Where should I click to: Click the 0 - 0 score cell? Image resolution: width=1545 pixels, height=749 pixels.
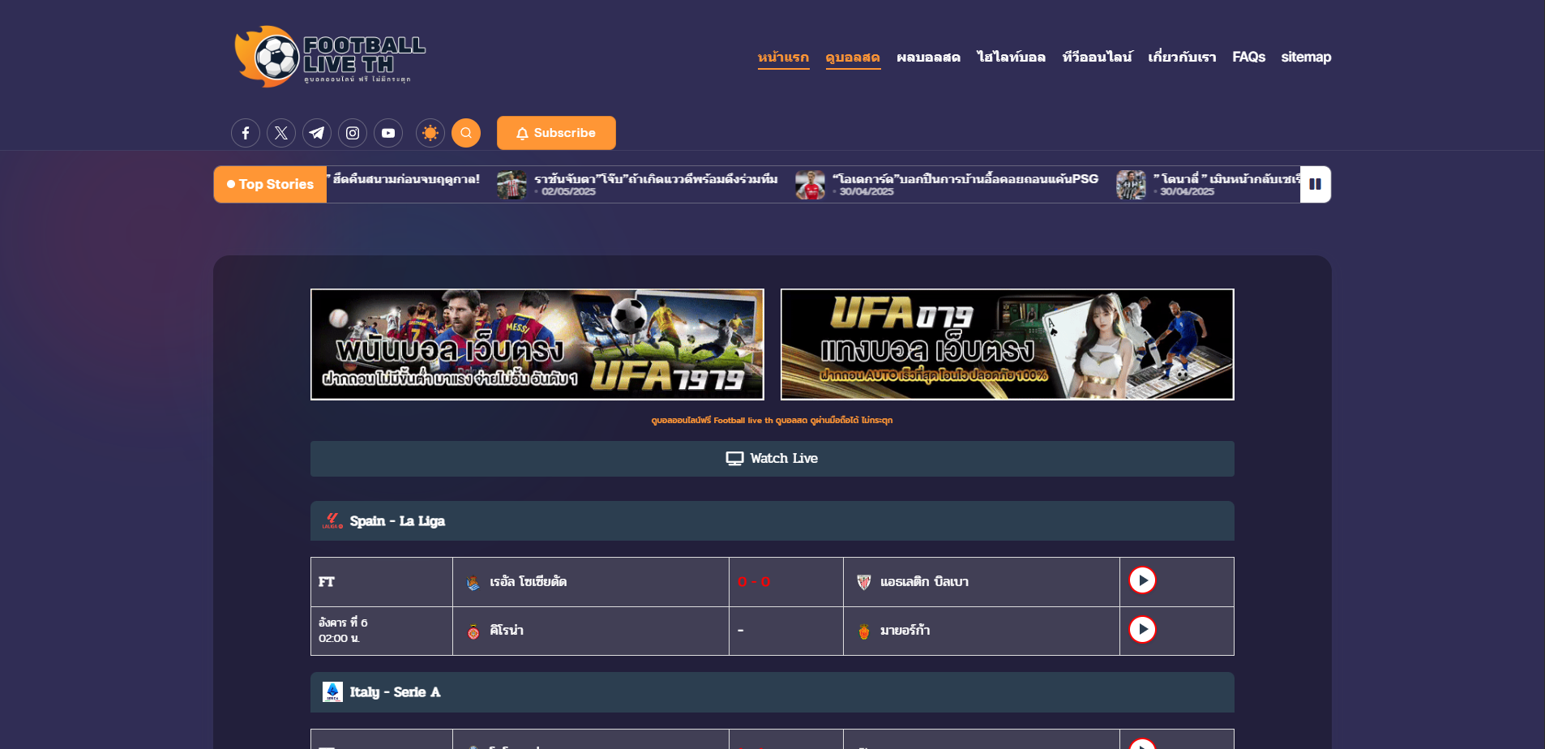pos(786,582)
